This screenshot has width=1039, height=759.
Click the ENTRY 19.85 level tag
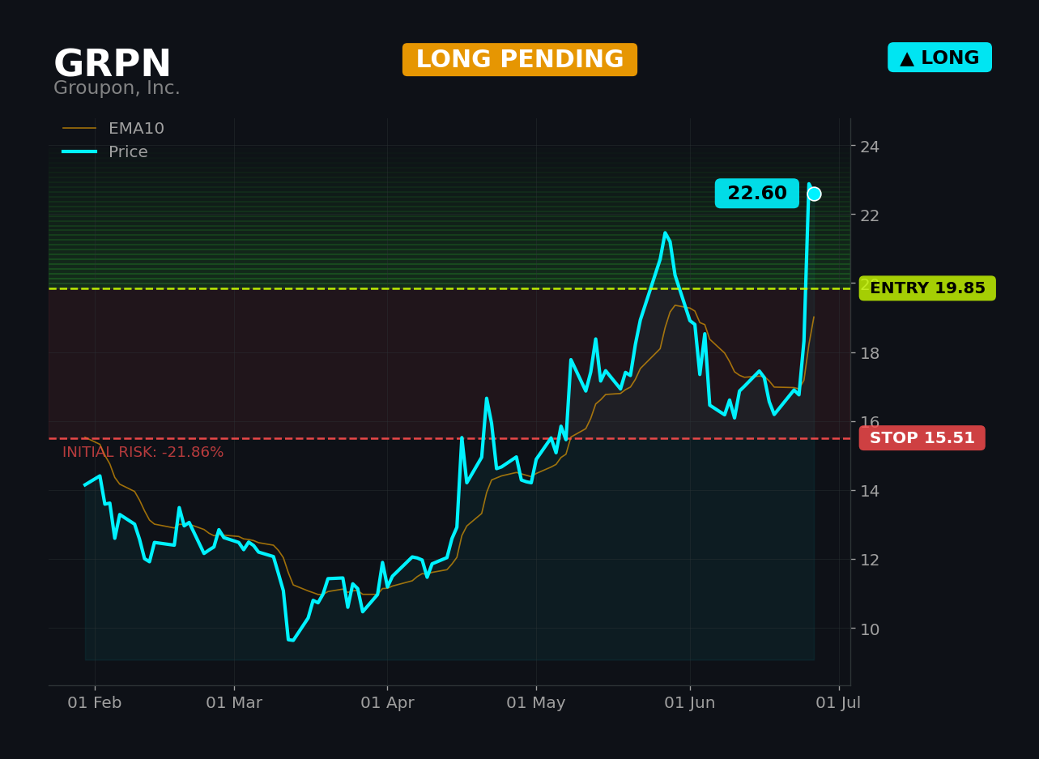point(927,288)
